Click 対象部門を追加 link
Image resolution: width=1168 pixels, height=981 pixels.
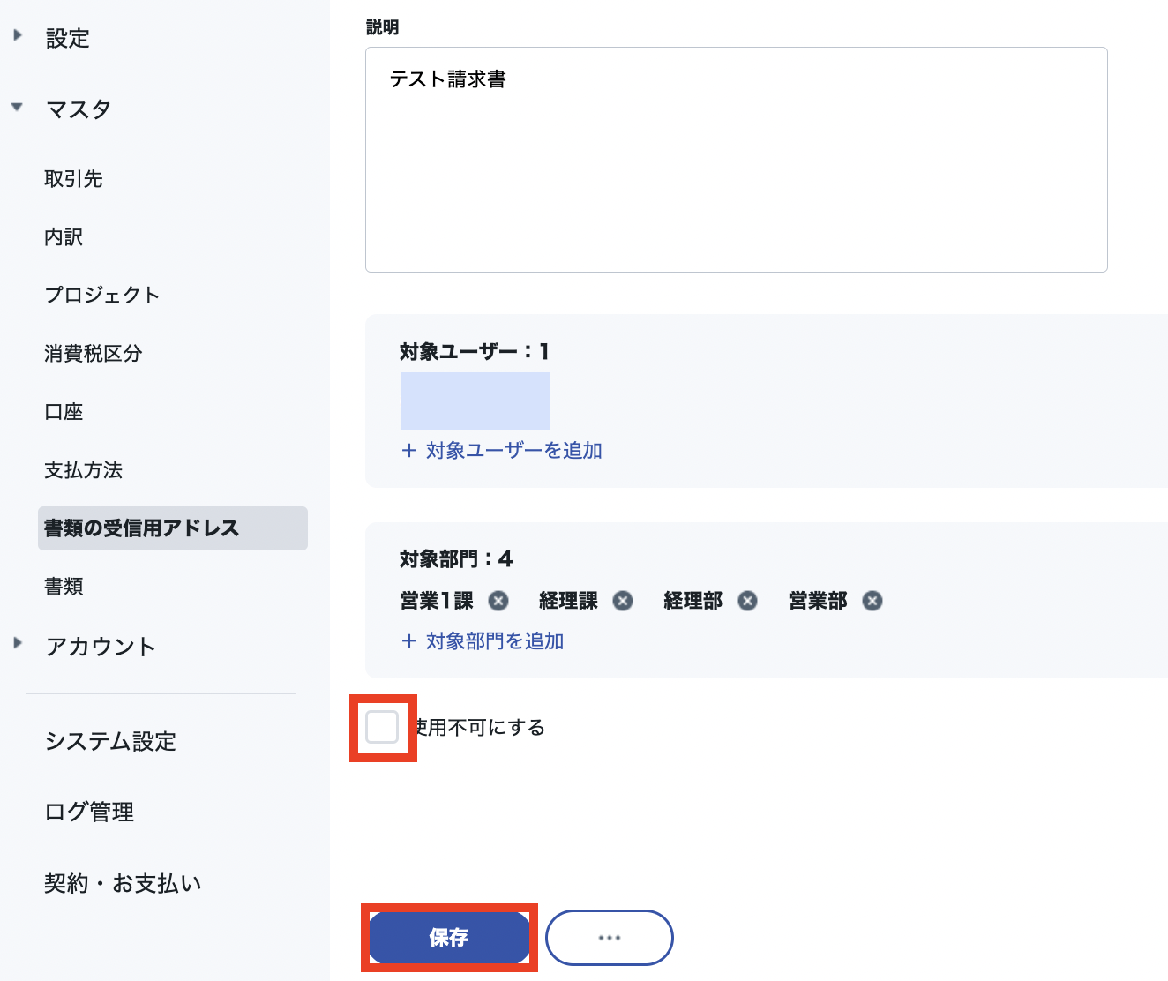[x=483, y=641]
